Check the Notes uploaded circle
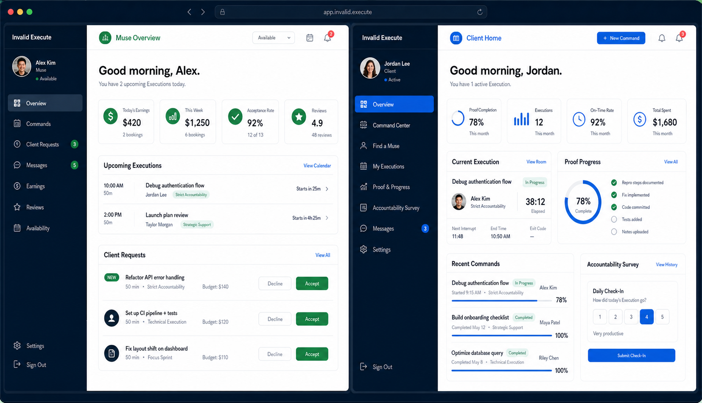Image resolution: width=702 pixels, height=403 pixels. click(x=614, y=232)
